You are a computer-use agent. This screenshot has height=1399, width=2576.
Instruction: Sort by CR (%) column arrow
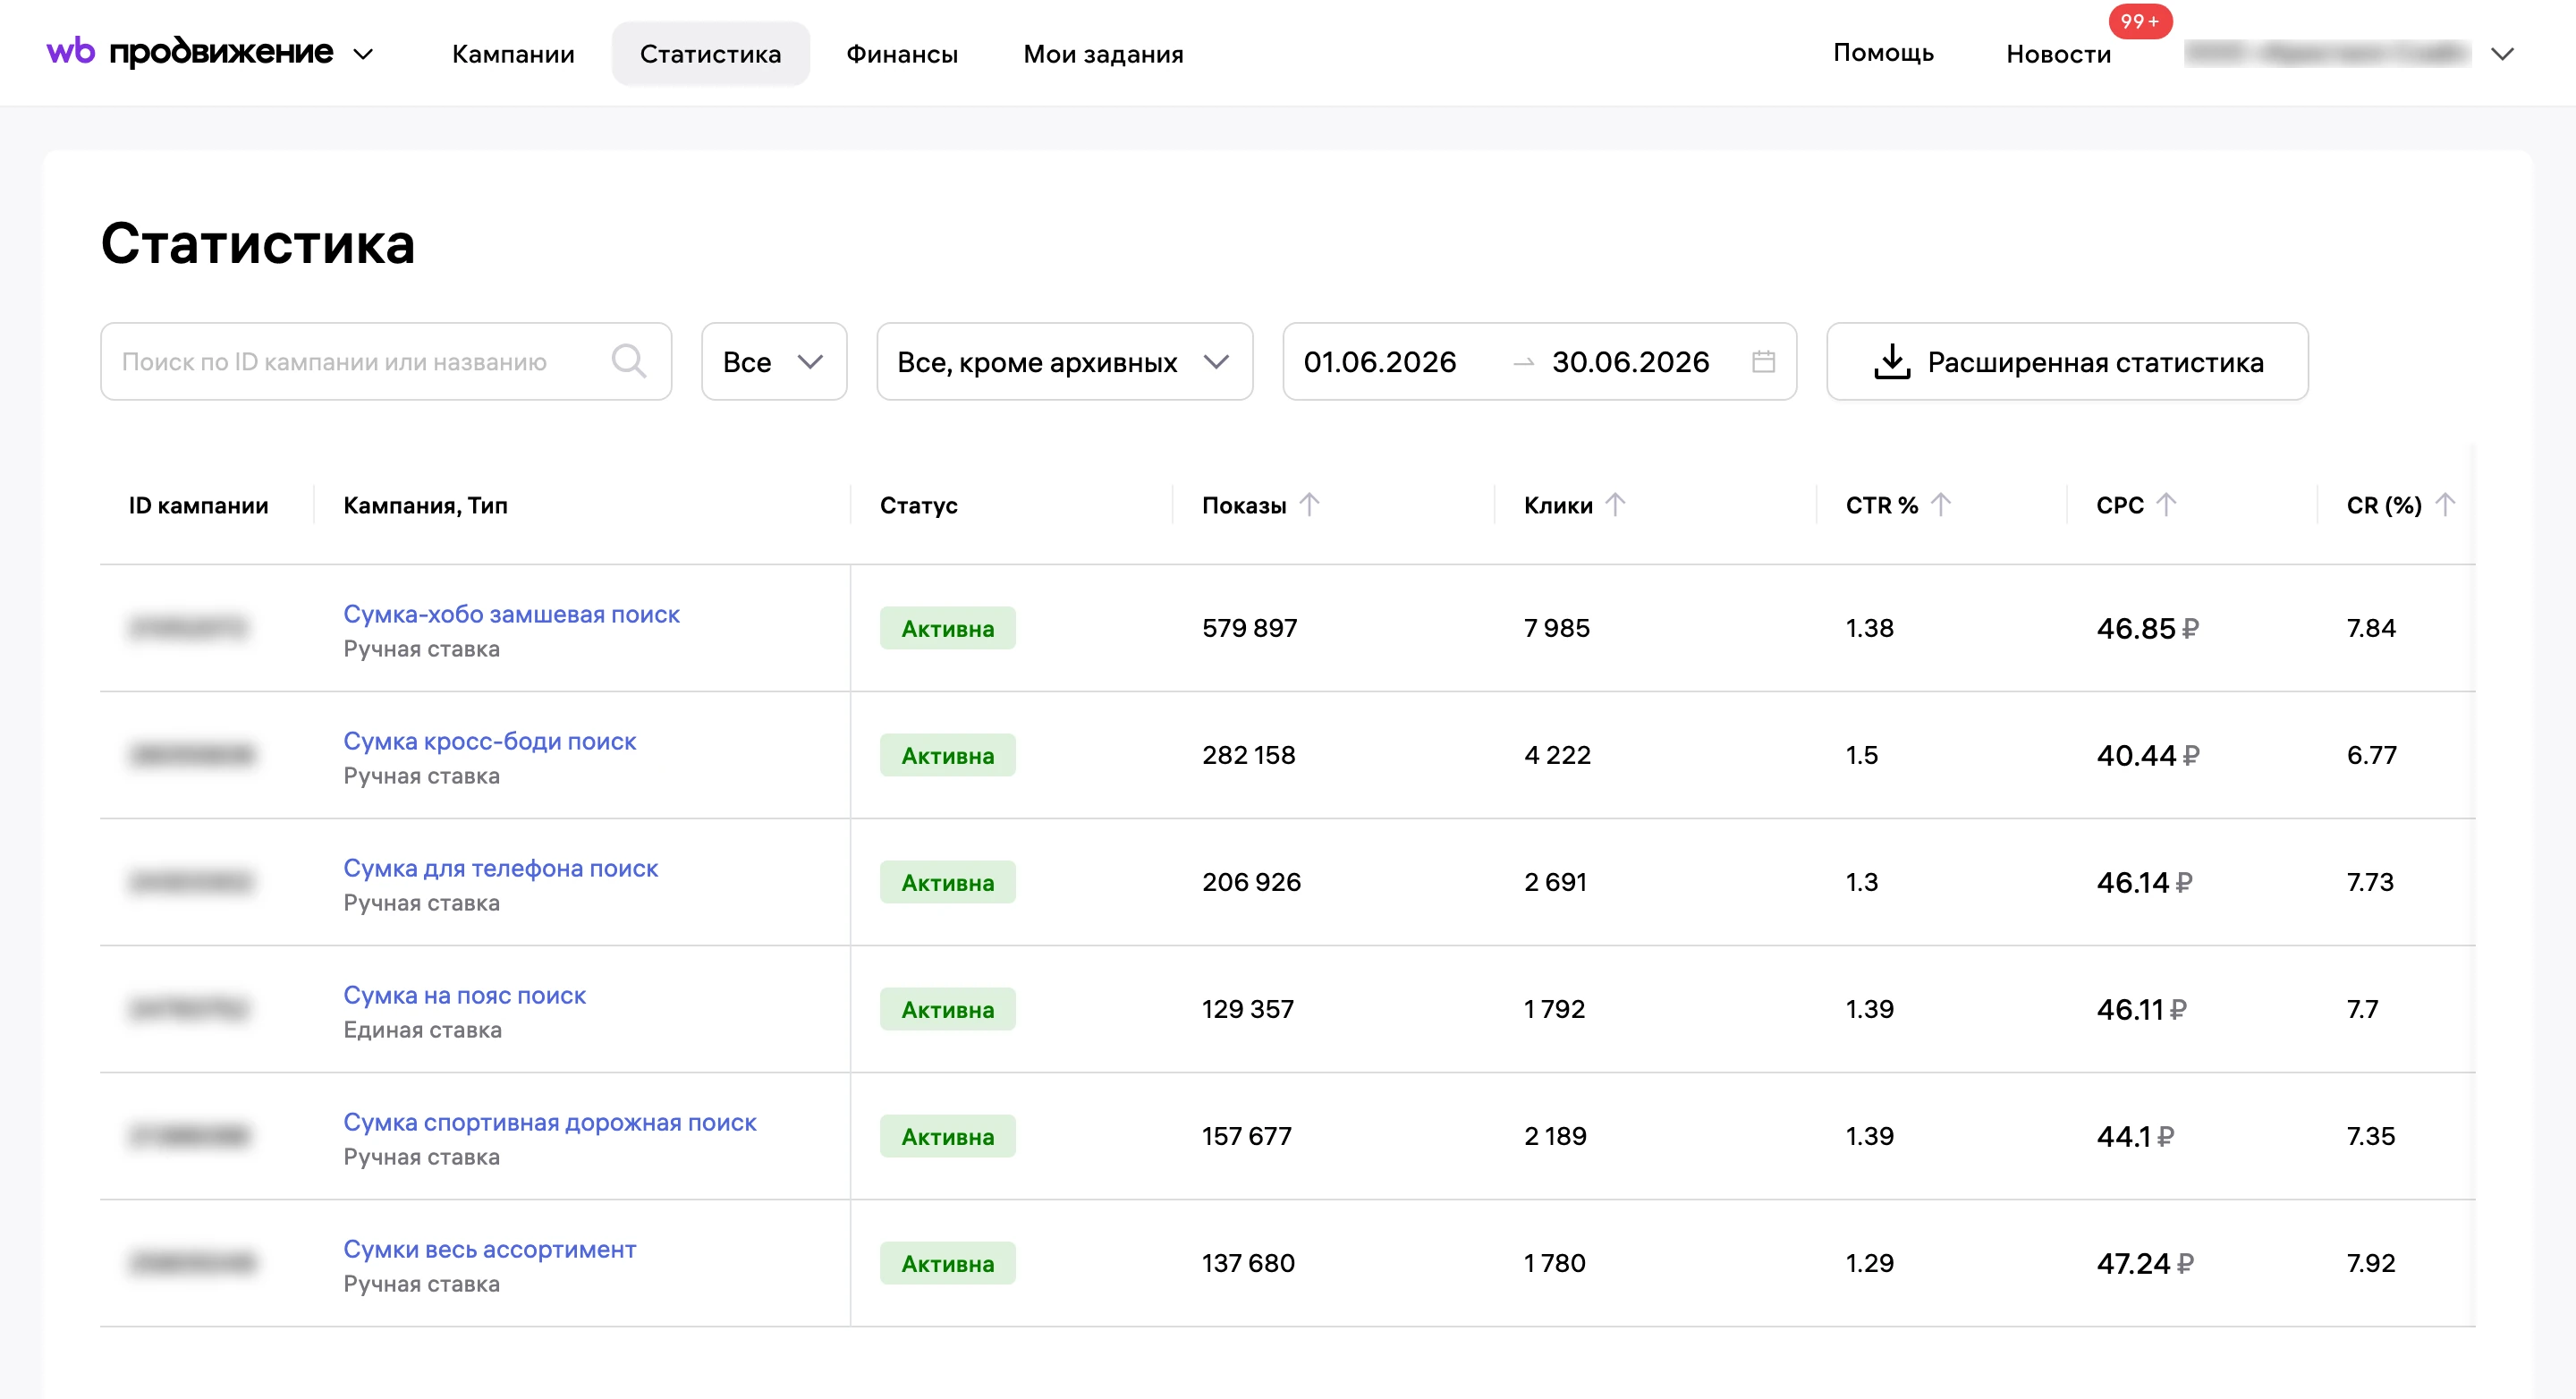pyautogui.click(x=2444, y=504)
